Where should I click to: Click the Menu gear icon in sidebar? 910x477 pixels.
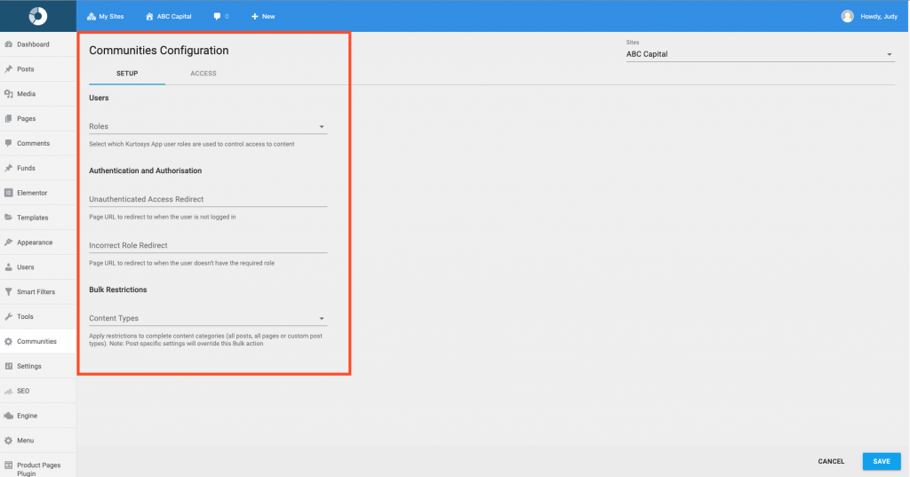[9, 441]
